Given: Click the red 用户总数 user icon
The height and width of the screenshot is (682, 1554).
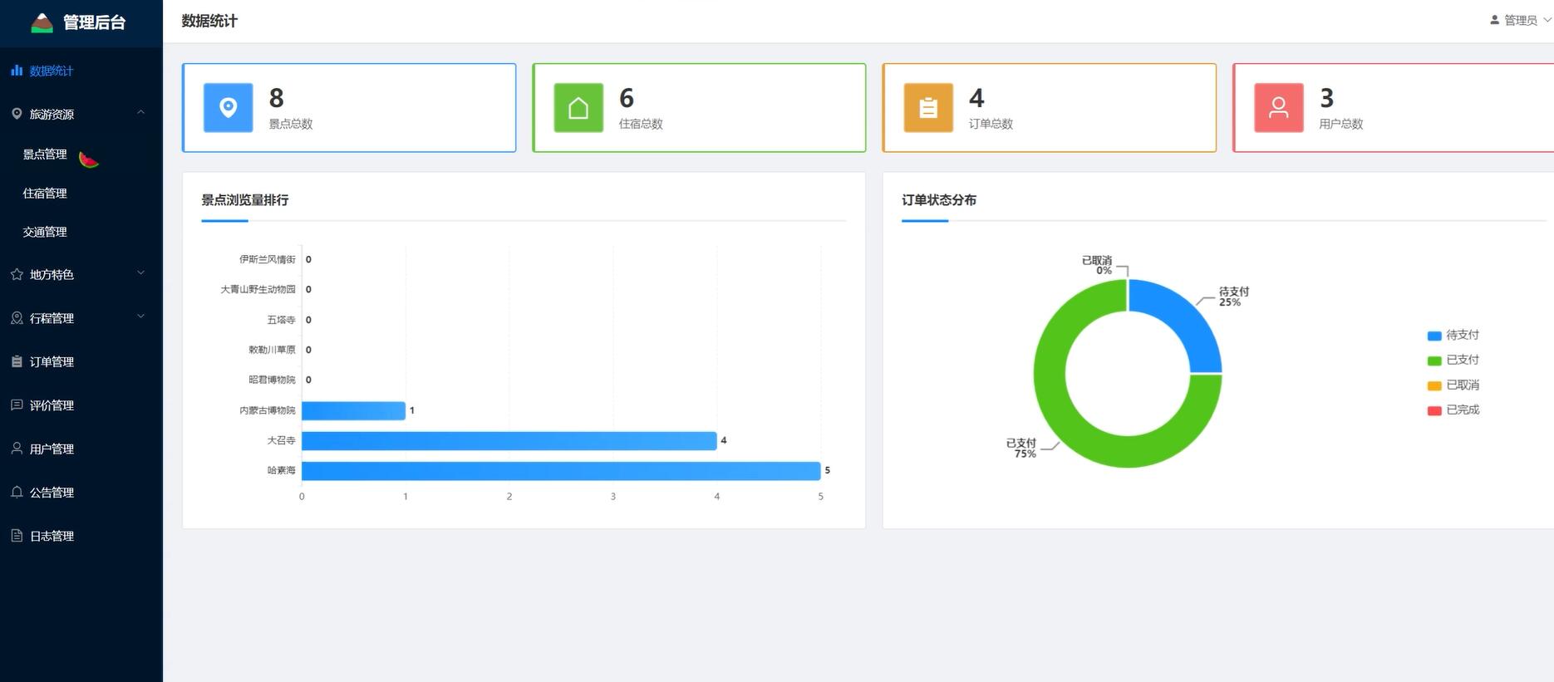Looking at the screenshot, I should point(1279,108).
